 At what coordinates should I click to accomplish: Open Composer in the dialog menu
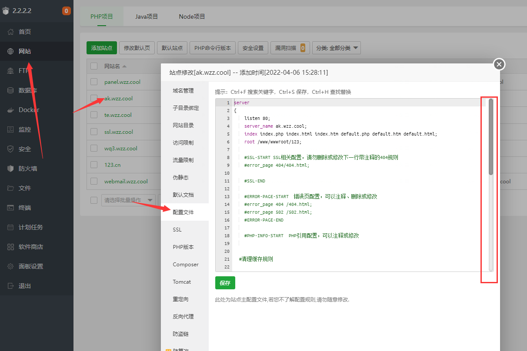(x=185, y=265)
